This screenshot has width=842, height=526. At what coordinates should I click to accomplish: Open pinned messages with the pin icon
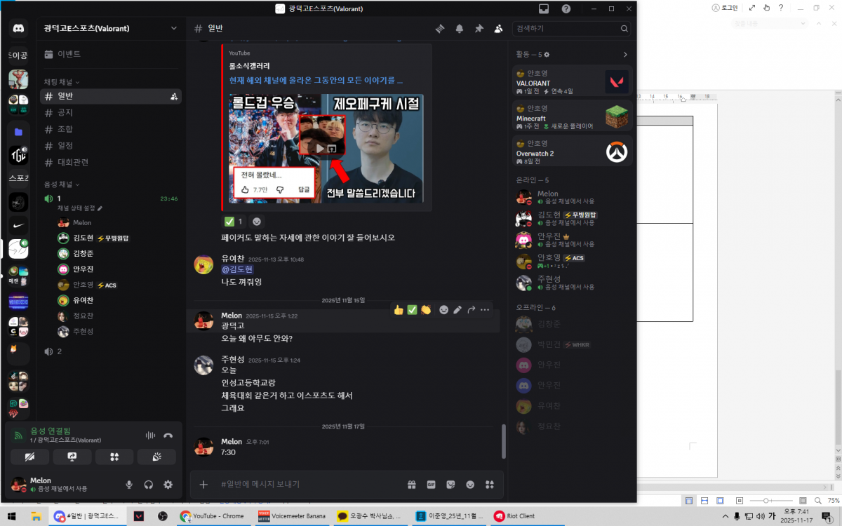point(479,29)
